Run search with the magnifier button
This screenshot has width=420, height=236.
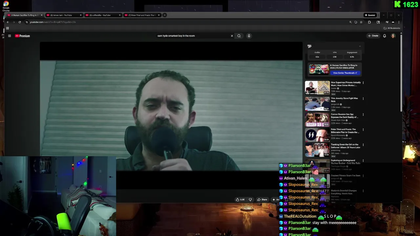point(239,36)
